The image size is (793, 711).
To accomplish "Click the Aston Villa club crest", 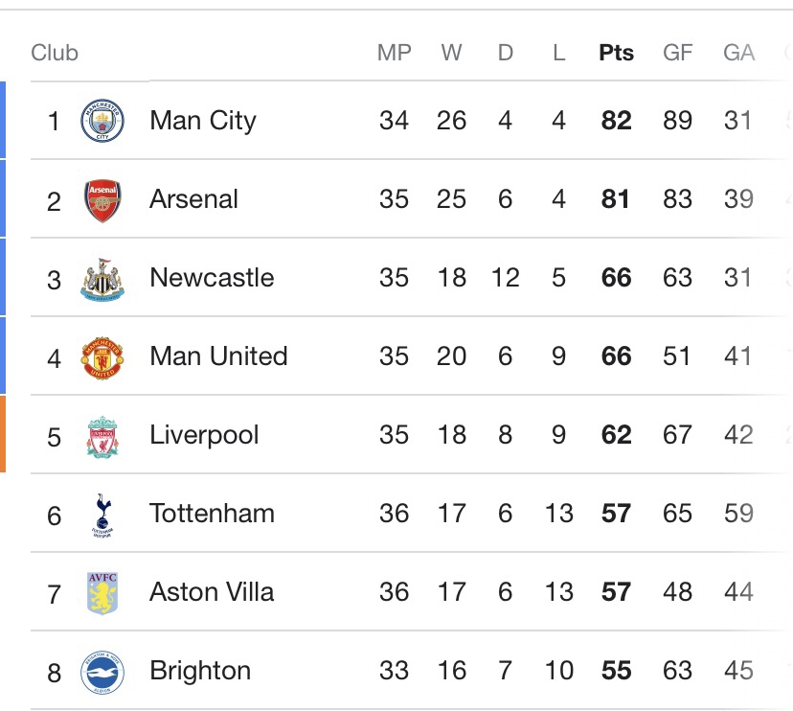I will tap(103, 592).
